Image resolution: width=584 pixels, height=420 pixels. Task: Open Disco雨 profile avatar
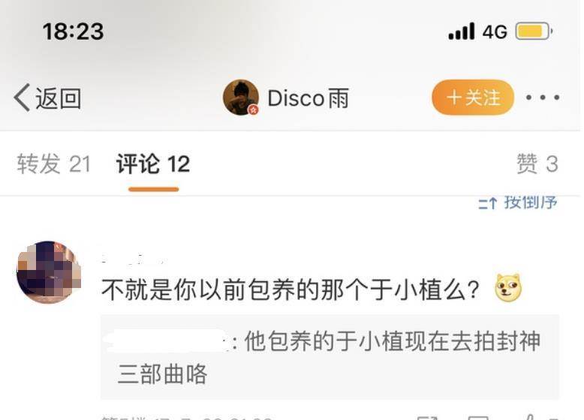(241, 97)
